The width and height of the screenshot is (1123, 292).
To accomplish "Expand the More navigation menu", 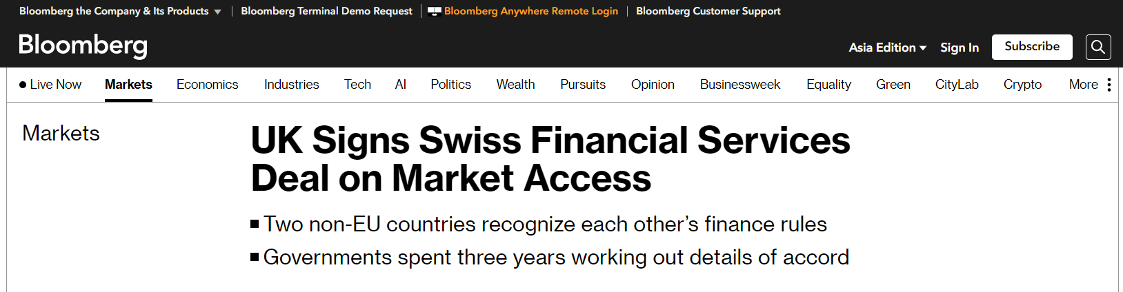I will 1083,85.
